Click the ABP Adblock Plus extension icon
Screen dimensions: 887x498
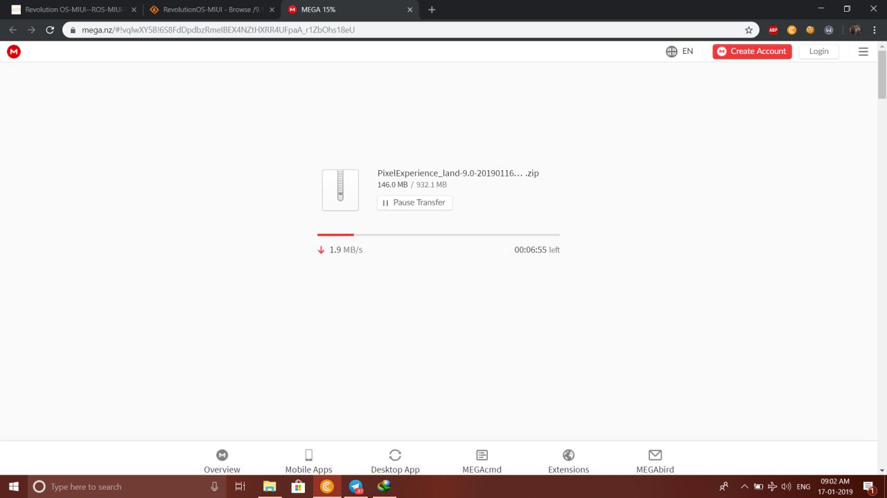click(773, 30)
